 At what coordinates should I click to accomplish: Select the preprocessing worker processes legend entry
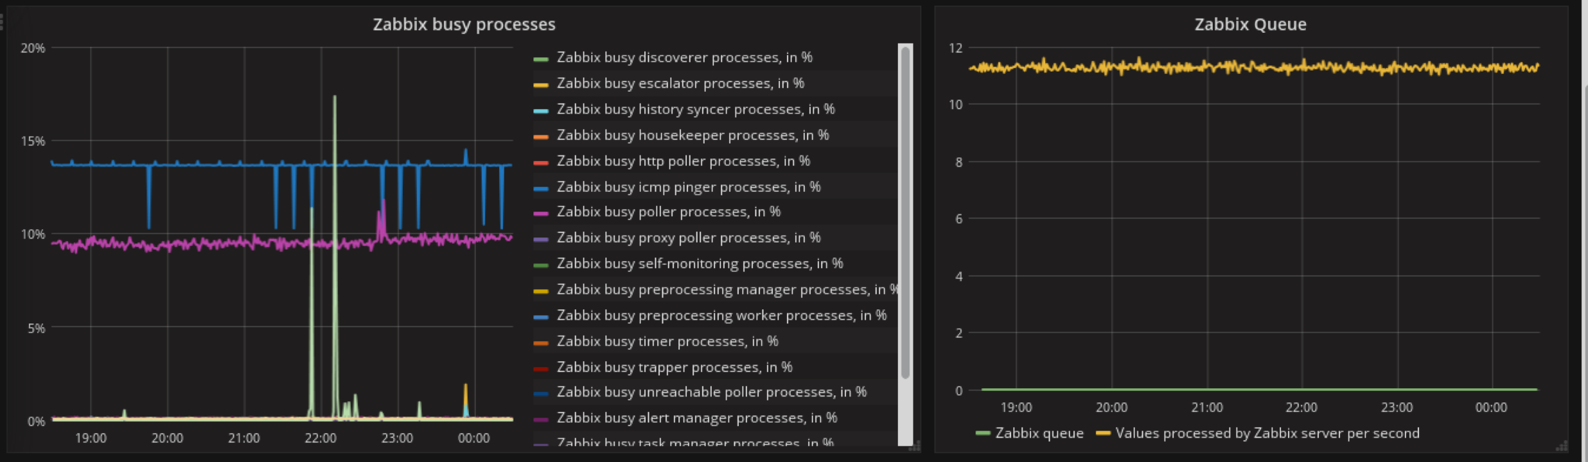721,316
